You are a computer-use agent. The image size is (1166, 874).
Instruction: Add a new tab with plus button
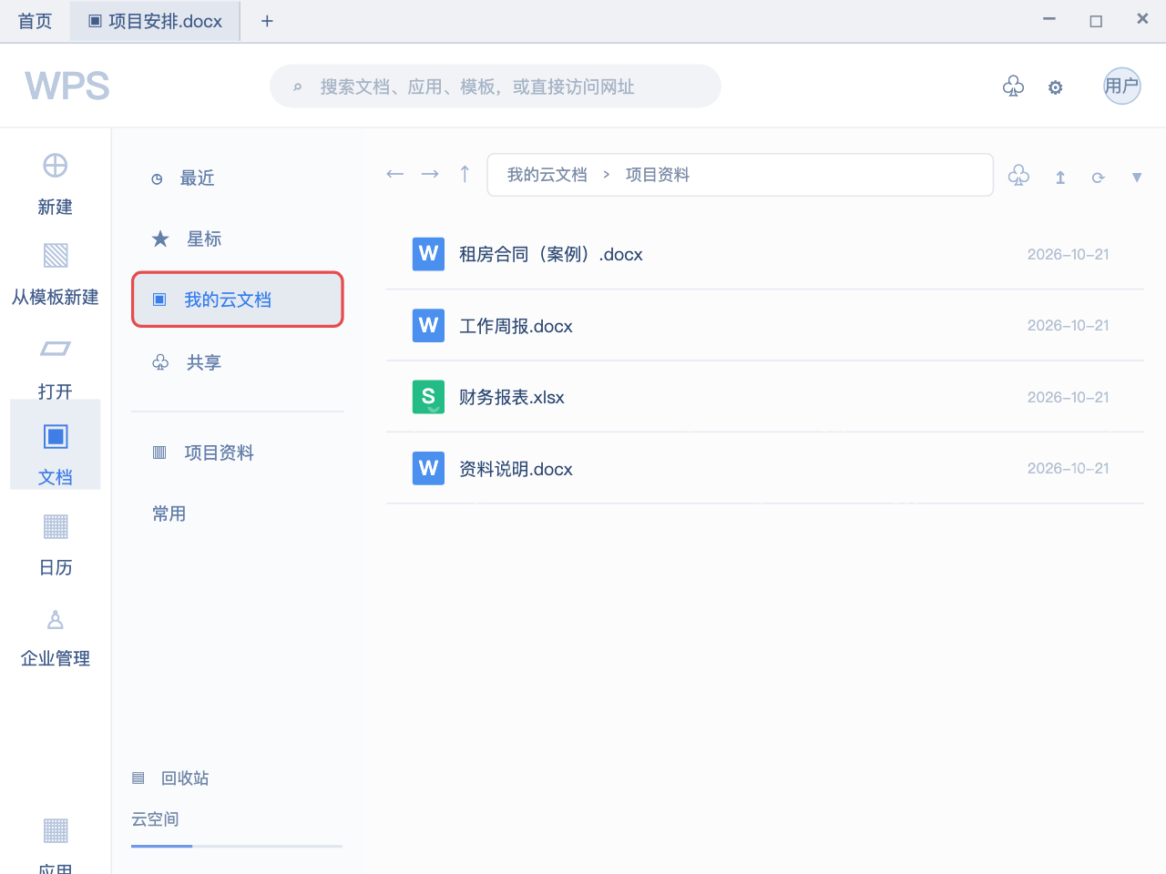tap(267, 21)
